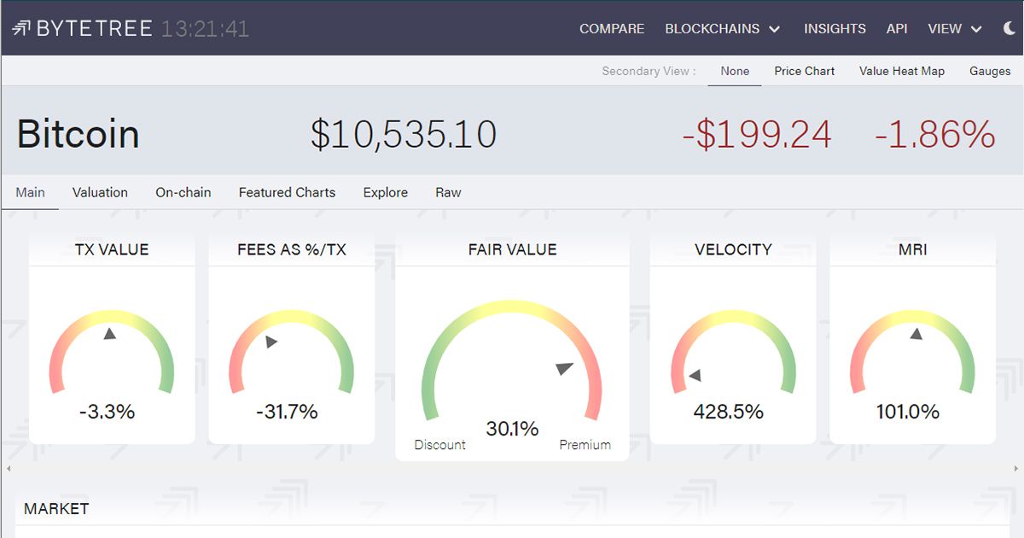Click the ByteTree logo

[82, 28]
